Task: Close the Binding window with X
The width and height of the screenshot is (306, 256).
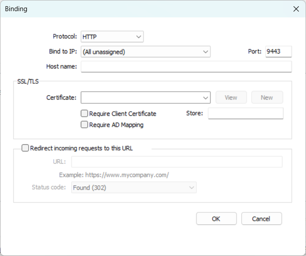Action: point(296,9)
